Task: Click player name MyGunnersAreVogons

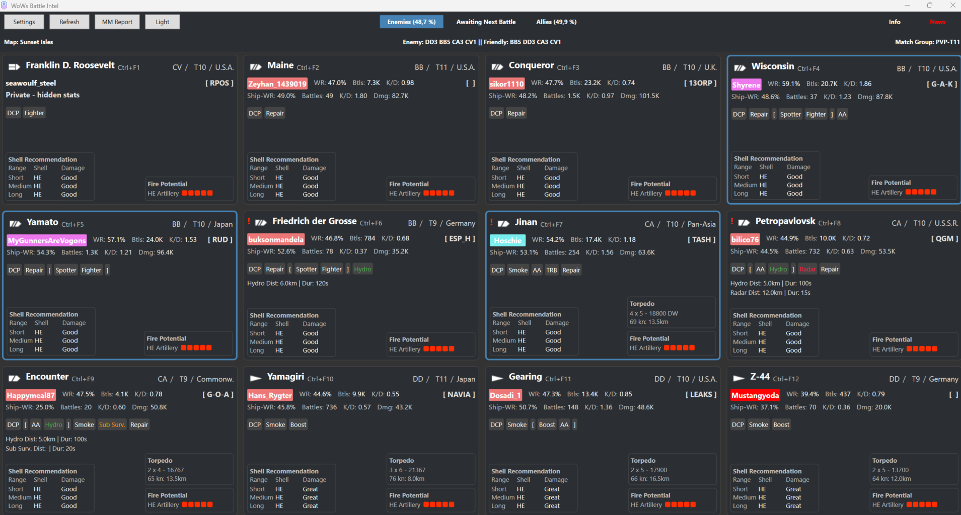Action: [x=47, y=240]
